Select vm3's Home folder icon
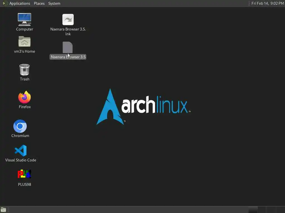This screenshot has width=285, height=213. click(x=24, y=42)
